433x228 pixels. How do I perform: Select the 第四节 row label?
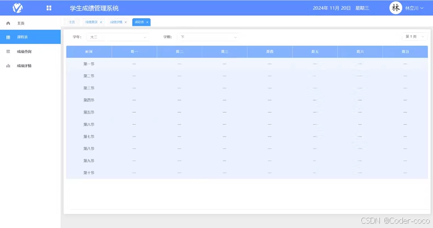click(89, 100)
